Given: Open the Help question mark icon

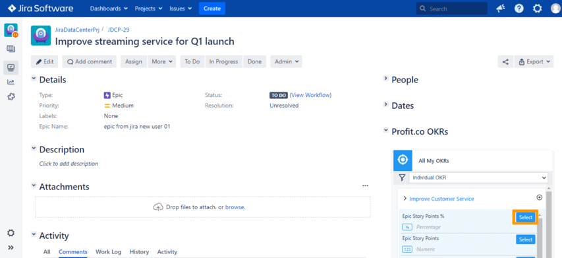Looking at the screenshot, I should 519,9.
